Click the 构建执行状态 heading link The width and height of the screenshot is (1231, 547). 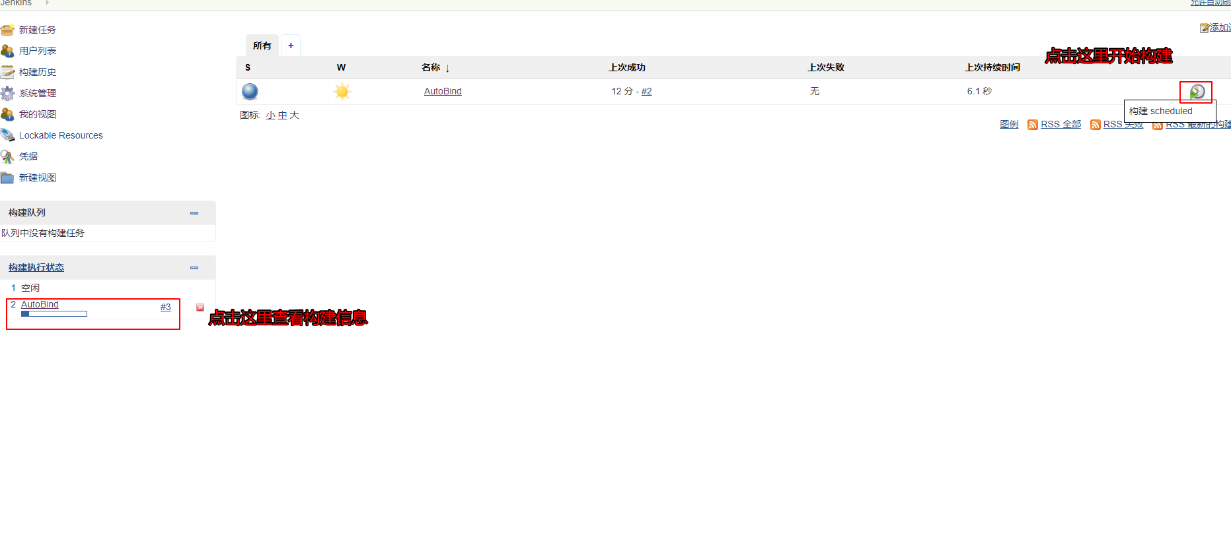(36, 267)
